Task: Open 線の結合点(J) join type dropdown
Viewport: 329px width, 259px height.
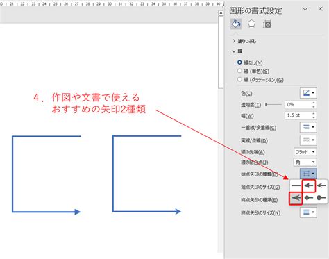Action: pos(305,162)
